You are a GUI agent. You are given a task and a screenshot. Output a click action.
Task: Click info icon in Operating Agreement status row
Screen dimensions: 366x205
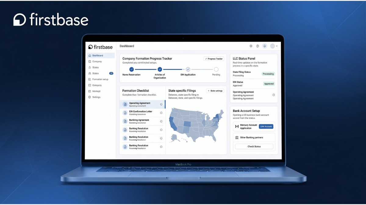[274, 95]
